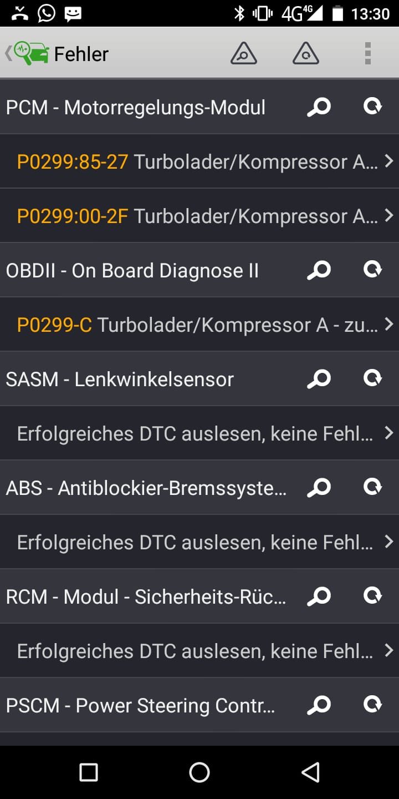Tap the warning-triangle refresh icon in header
Image resolution: width=399 pixels, height=799 pixels.
pyautogui.click(x=305, y=54)
